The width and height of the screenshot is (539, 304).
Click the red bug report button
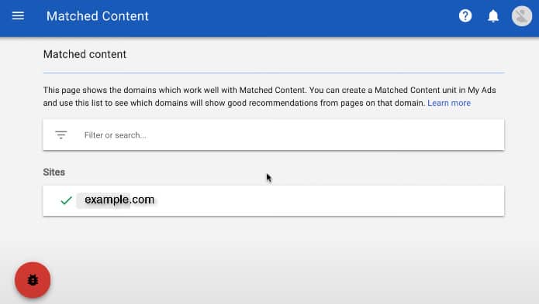33,280
